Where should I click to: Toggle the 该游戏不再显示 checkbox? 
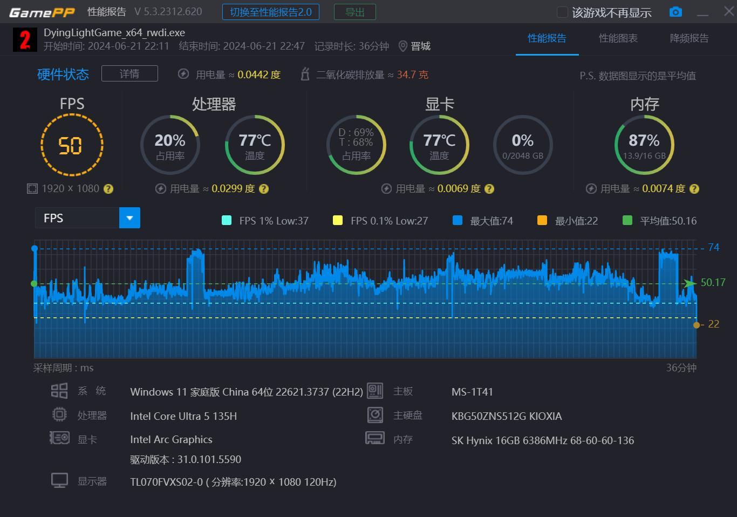[x=562, y=12]
